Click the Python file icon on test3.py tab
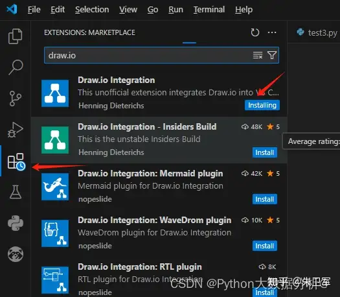The image size is (340, 297). click(x=300, y=32)
